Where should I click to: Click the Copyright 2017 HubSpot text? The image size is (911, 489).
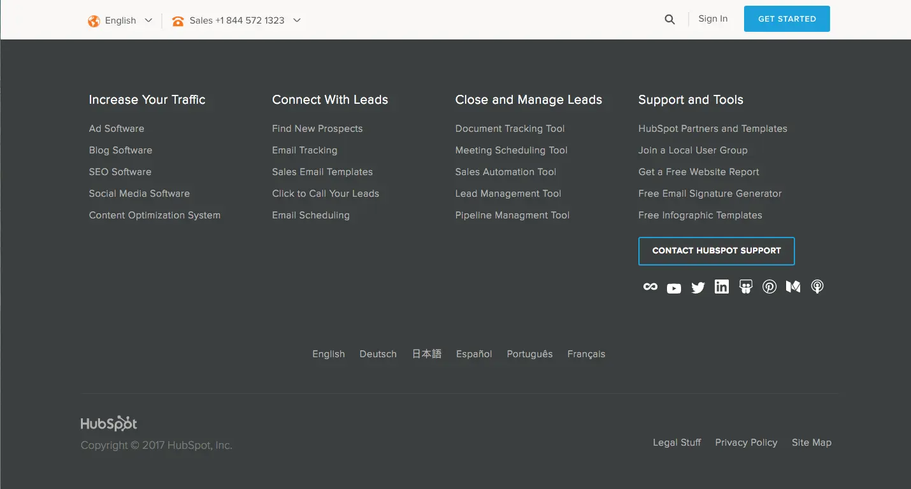point(157,446)
